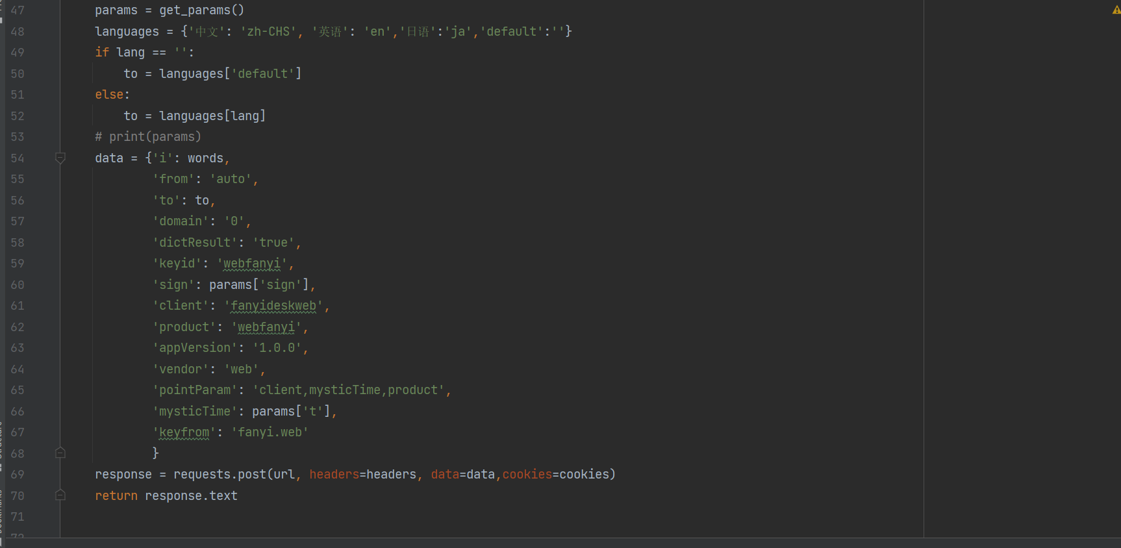Click line number 53 in the gutter
Screen dimensions: 1121x548
18,137
